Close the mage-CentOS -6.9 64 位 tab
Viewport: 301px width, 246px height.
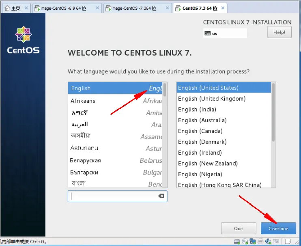[97, 8]
